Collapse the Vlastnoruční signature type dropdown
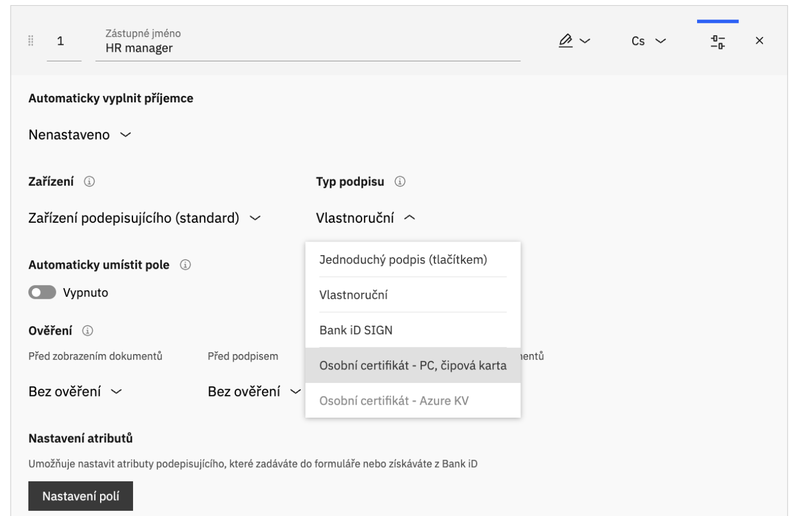This screenshot has height=516, width=796. 366,218
